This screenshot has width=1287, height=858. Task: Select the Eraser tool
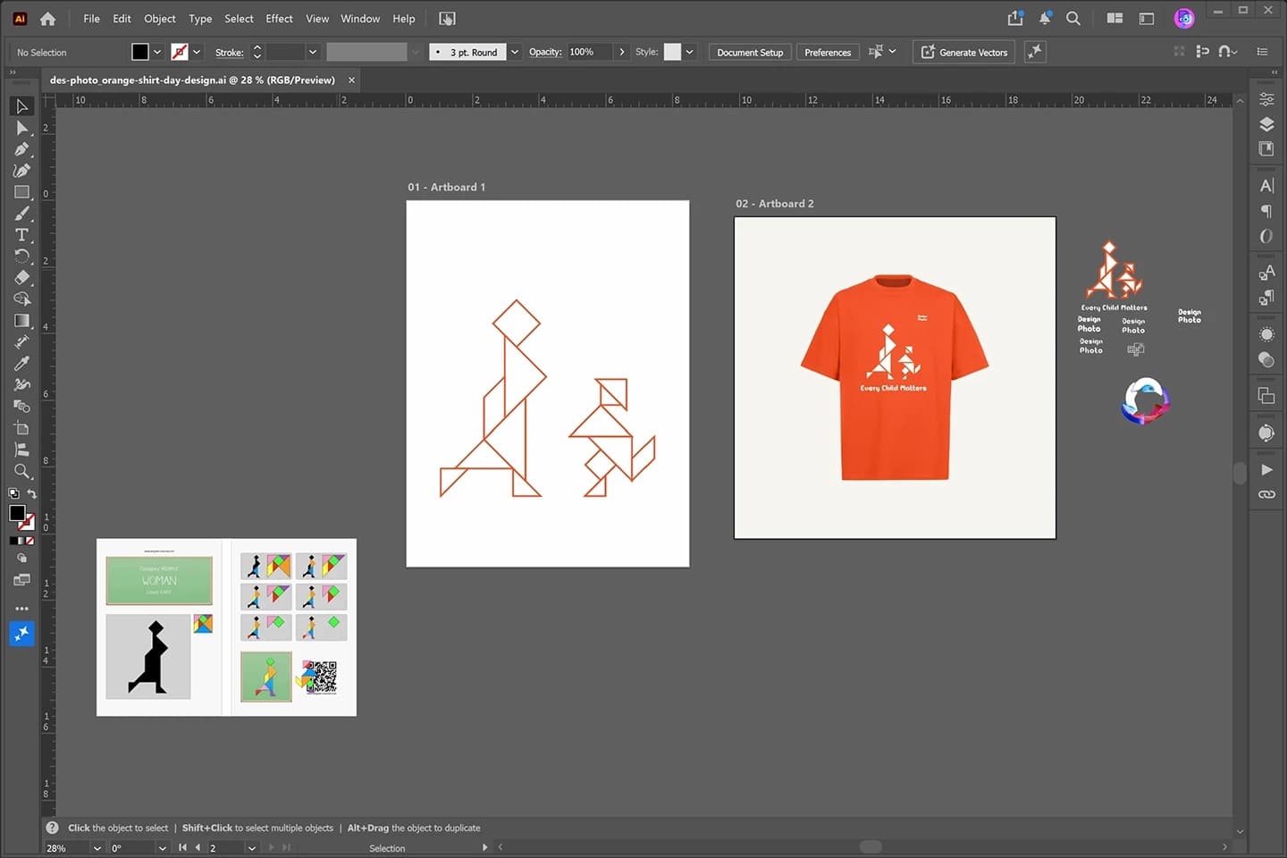tap(21, 278)
